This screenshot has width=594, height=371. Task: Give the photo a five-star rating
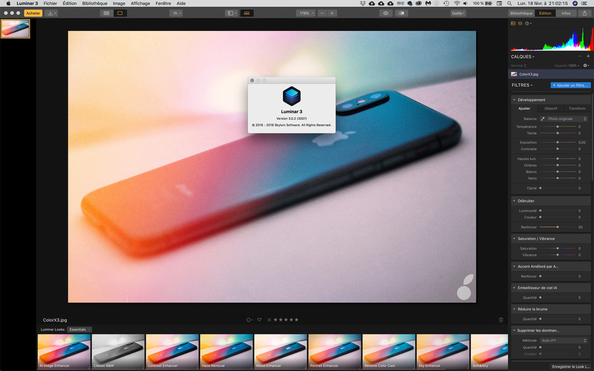[x=297, y=320]
